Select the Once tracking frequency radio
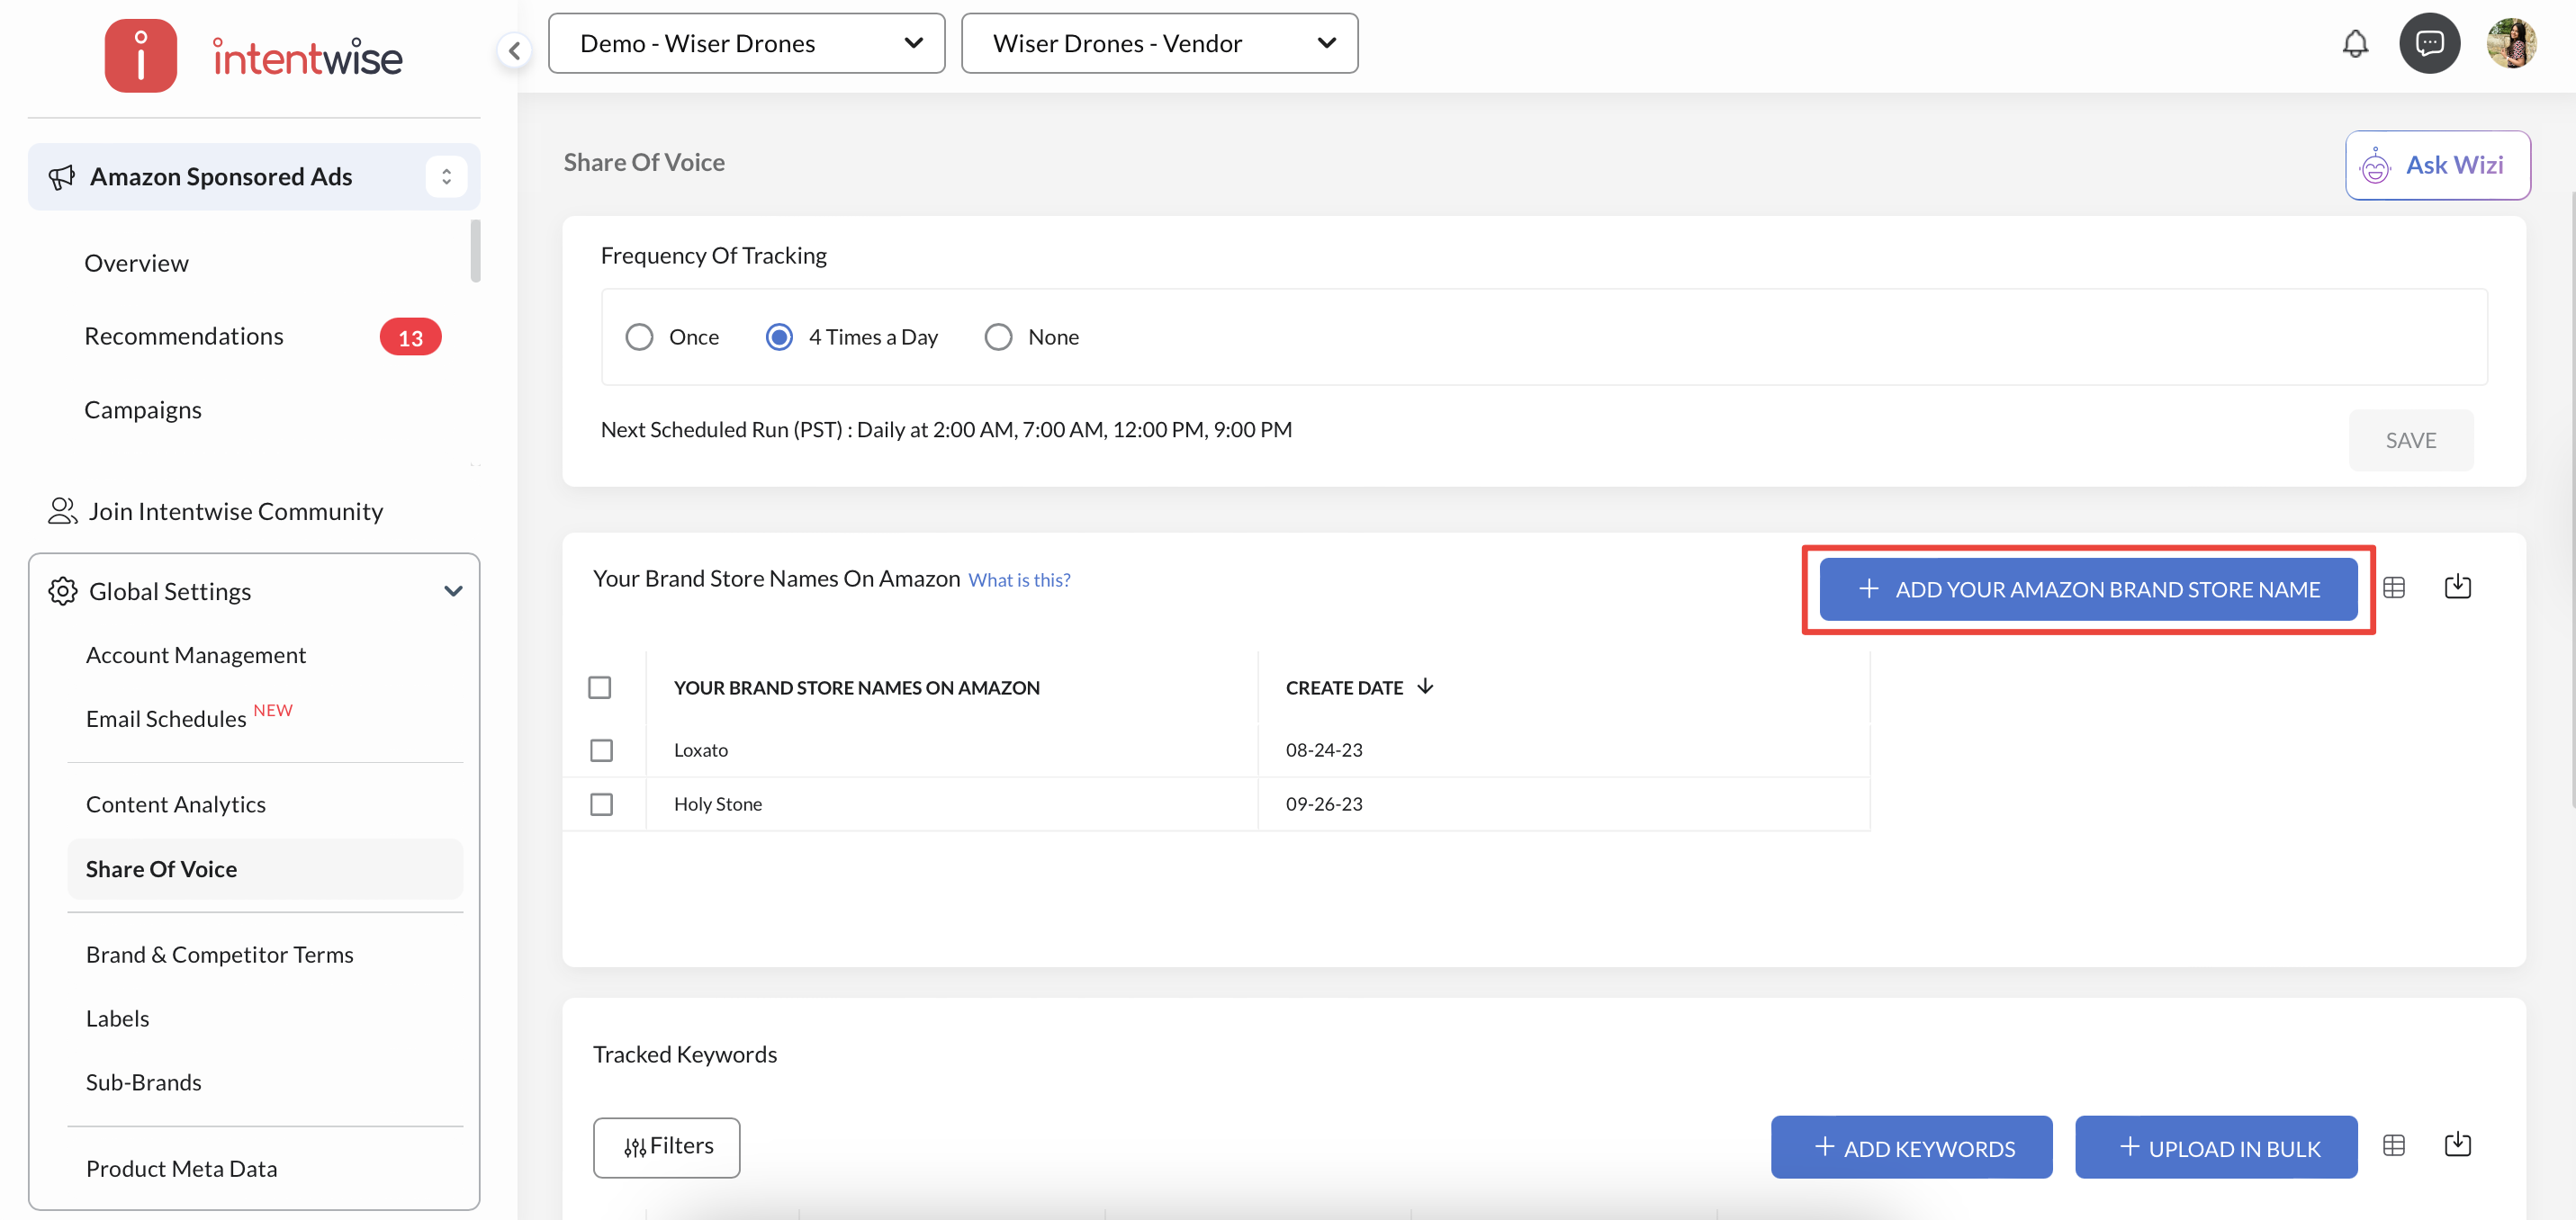Image resolution: width=2576 pixels, height=1220 pixels. coord(640,337)
